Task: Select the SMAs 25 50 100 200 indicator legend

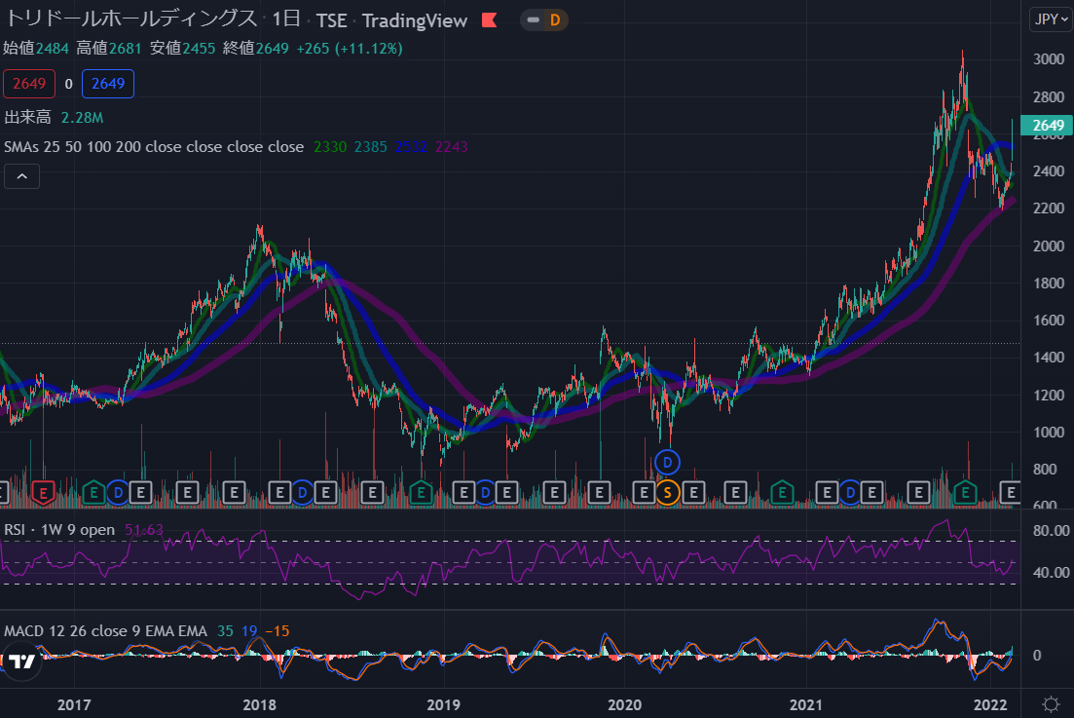Action: click(x=154, y=146)
